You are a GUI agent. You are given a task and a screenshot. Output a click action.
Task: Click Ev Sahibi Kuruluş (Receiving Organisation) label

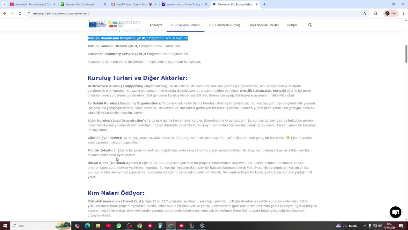click(x=124, y=103)
